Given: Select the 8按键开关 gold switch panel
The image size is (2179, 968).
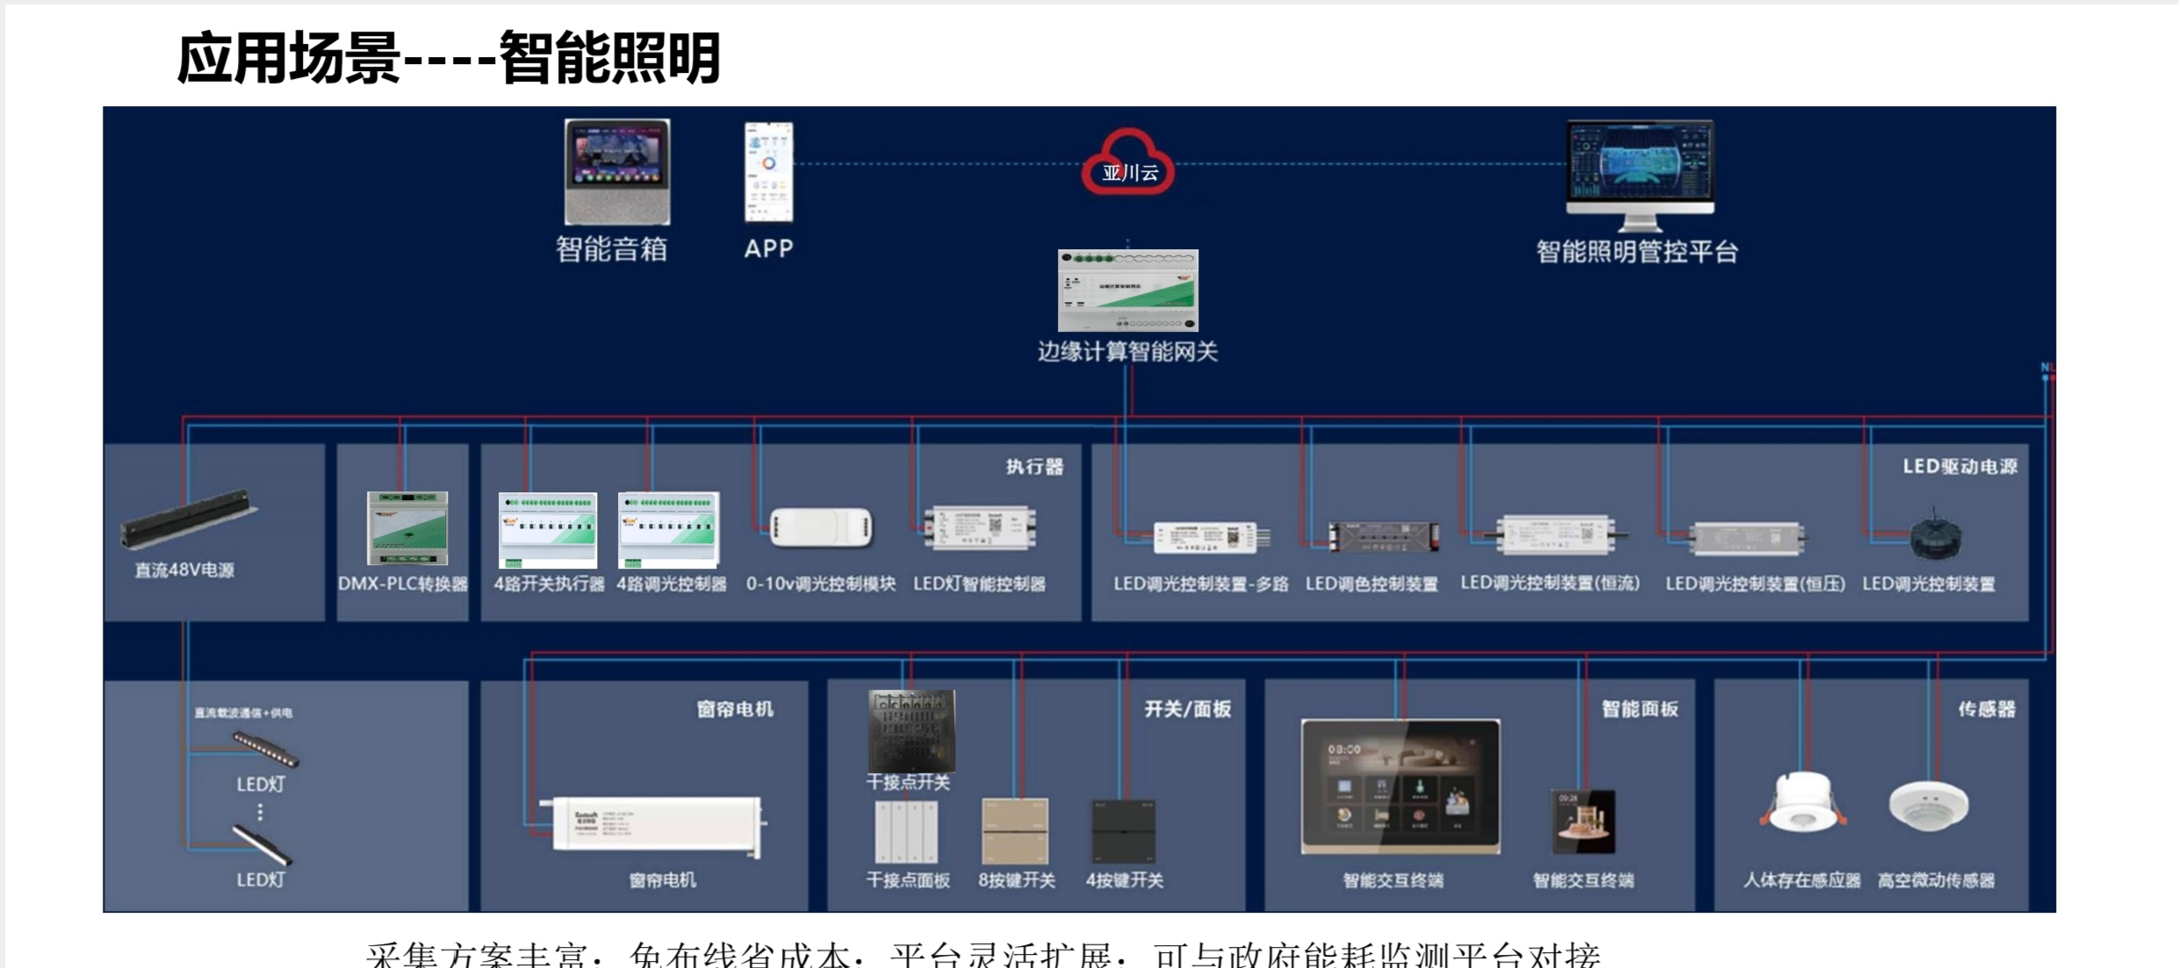Looking at the screenshot, I should (x=1014, y=831).
